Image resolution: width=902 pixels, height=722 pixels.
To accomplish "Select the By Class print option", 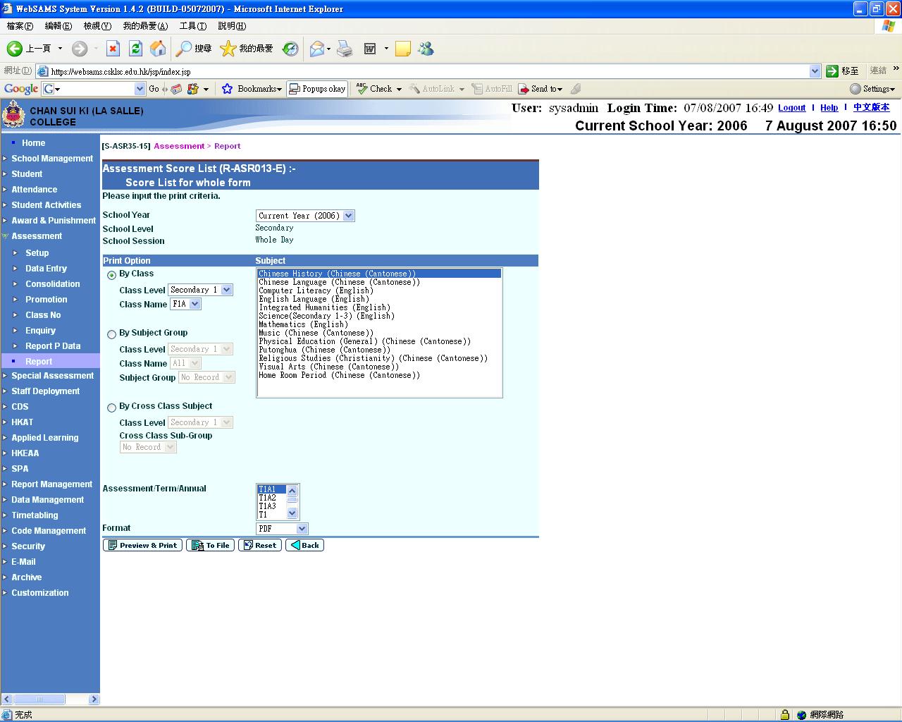I will 111,275.
